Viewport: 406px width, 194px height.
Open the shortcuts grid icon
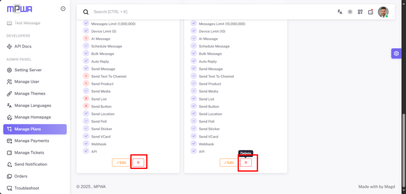coord(360,12)
